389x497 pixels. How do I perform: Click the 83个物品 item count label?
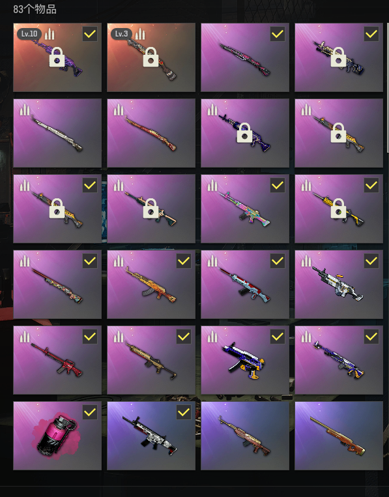tap(35, 9)
